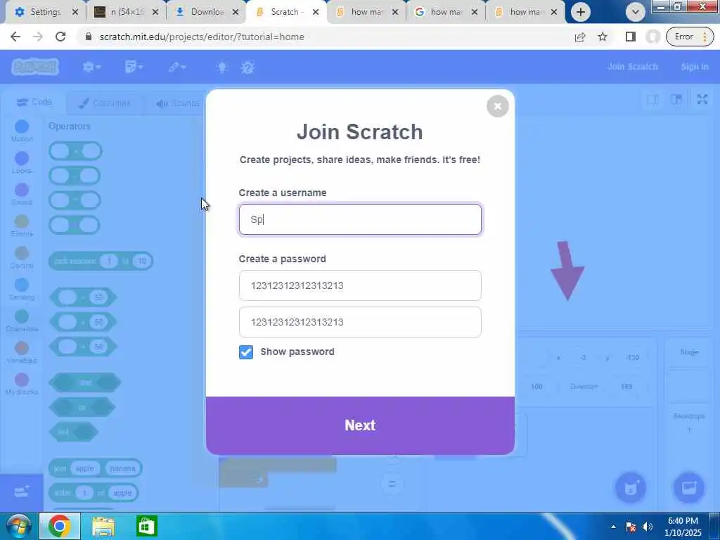Open the Edit pencil menu

(176, 67)
